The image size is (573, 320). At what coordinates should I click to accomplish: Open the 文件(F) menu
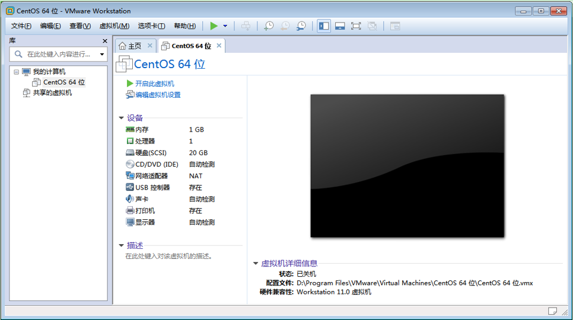point(21,26)
